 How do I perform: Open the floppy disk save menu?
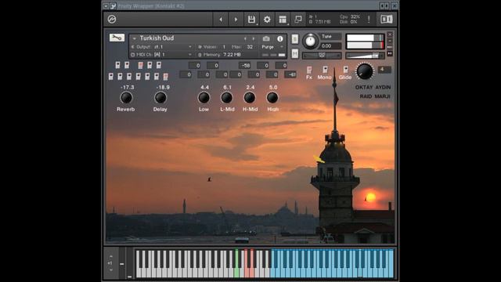251,20
